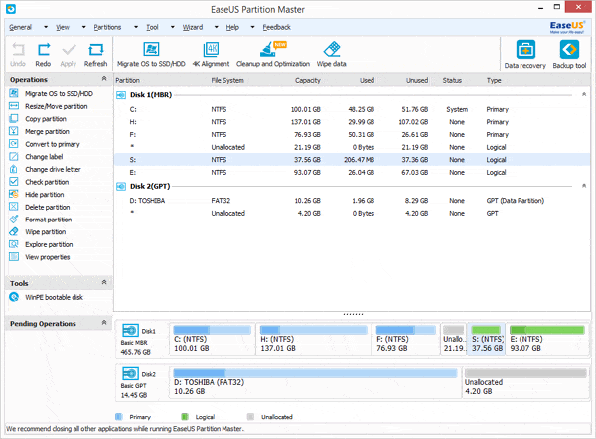Collapse the Operations panel
This screenshot has height=439, width=596.
tap(104, 79)
